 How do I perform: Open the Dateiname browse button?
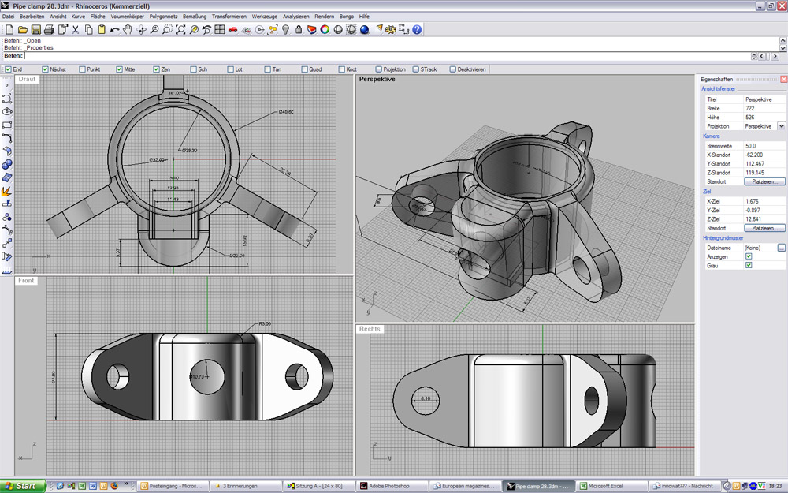(x=781, y=248)
